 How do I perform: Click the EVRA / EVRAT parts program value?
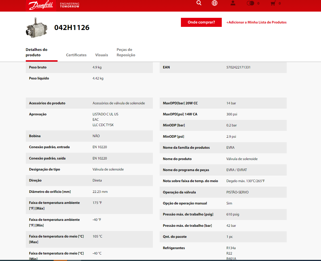(237, 170)
